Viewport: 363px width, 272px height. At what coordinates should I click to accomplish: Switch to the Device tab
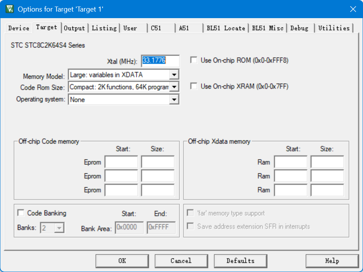tap(19, 28)
